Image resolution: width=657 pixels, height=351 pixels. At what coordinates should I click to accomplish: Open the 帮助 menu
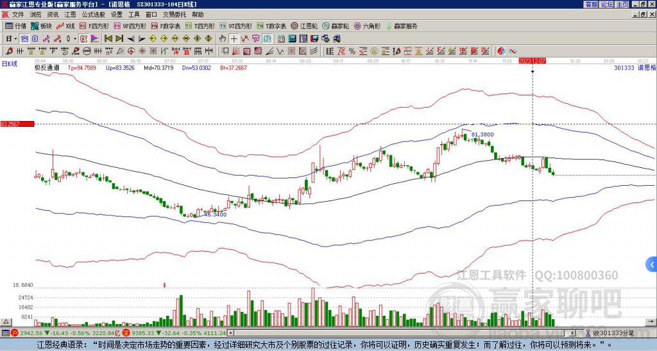[x=198, y=15]
